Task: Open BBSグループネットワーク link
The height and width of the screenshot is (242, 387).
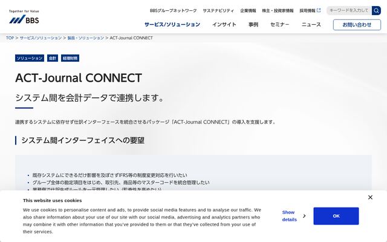Action: point(174,11)
